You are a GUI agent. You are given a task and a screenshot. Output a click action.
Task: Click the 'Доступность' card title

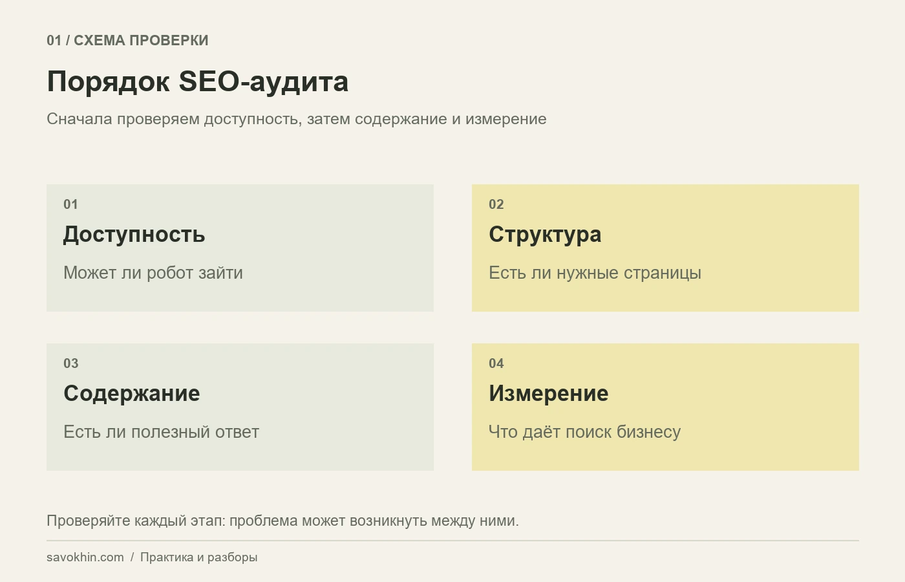134,234
